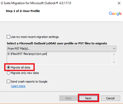Tick Send crash reports to Google checkbox
The width and height of the screenshot is (123, 104).
(8, 82)
